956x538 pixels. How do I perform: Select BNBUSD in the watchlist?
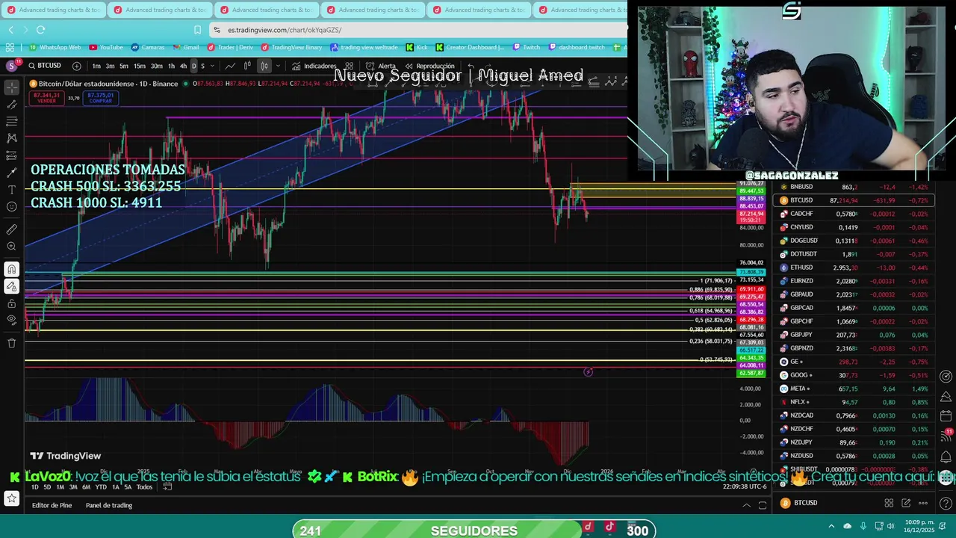(855, 187)
